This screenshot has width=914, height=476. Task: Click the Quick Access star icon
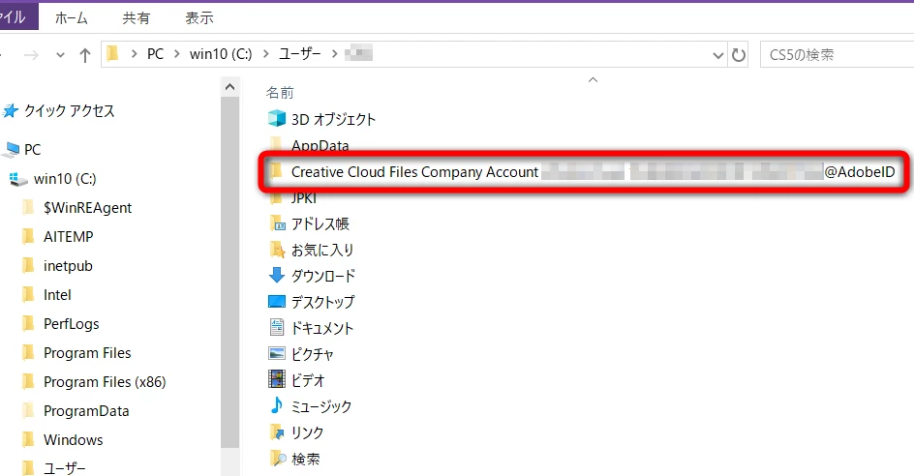(x=11, y=110)
